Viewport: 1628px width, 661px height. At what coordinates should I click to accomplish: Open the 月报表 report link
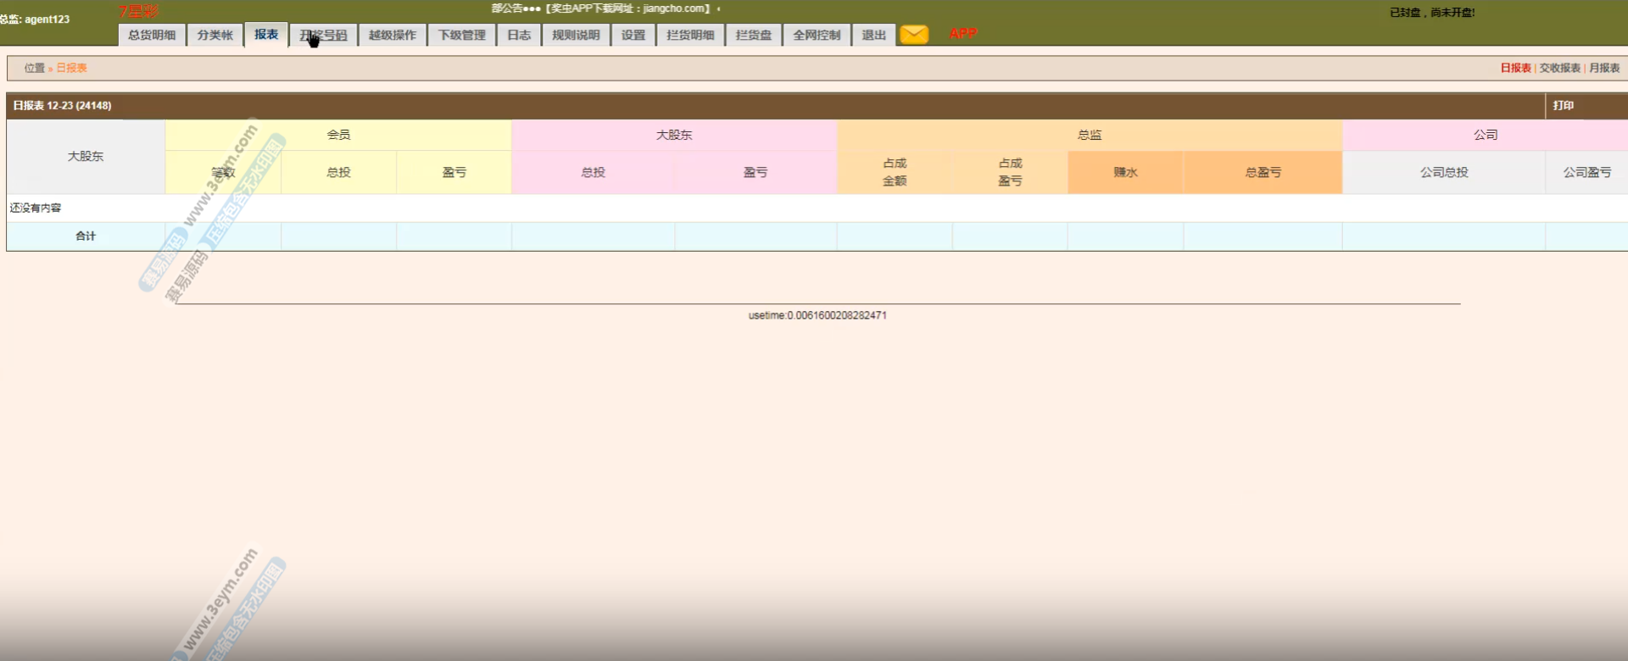[x=1604, y=68]
